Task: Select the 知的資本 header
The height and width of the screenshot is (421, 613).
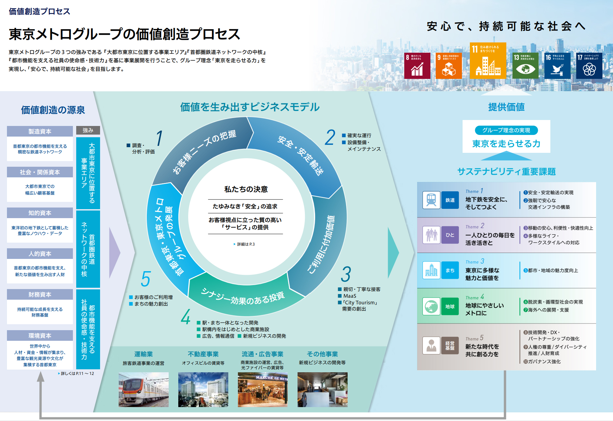Action: click(x=40, y=213)
